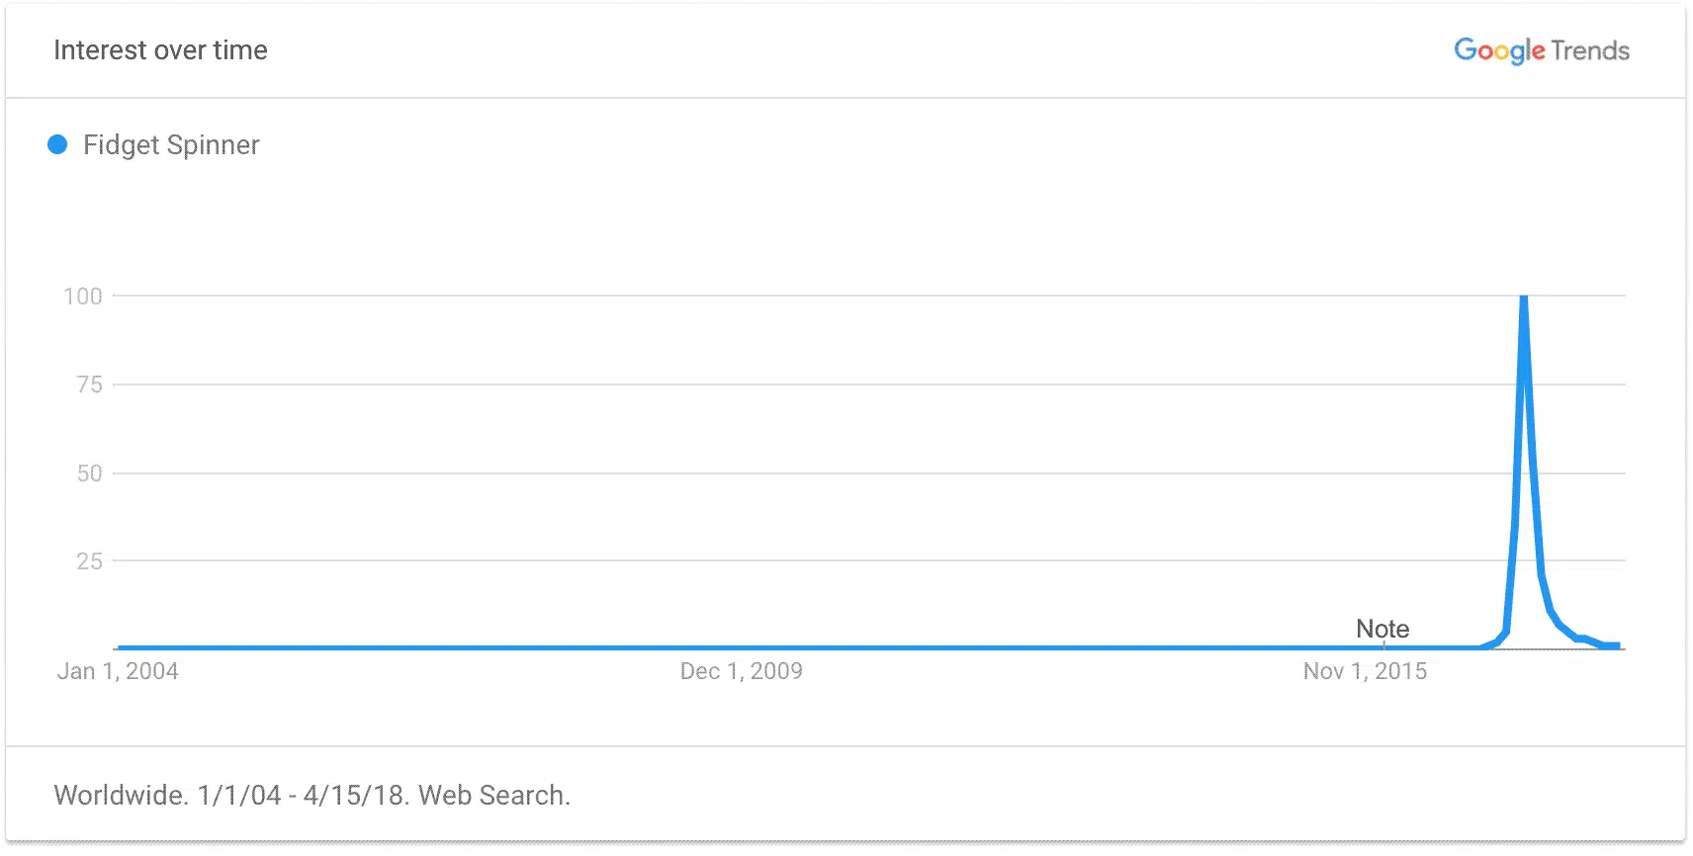Click the word Trends in the logo
Image resolution: width=1693 pixels, height=856 pixels.
coord(1590,50)
